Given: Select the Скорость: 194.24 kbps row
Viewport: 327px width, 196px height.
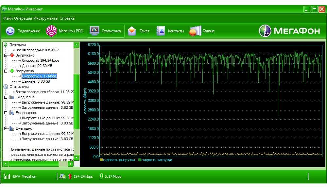Looking at the screenshot, I should coord(41,60).
